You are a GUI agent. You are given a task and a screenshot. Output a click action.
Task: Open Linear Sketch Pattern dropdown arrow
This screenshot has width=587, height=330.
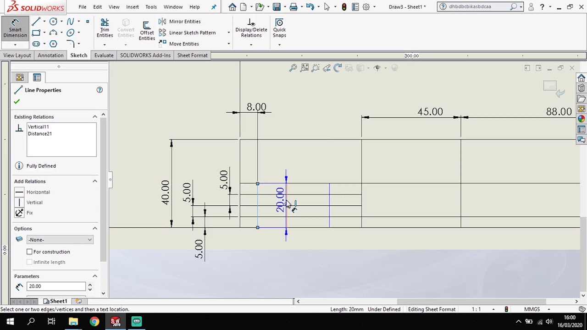228,33
